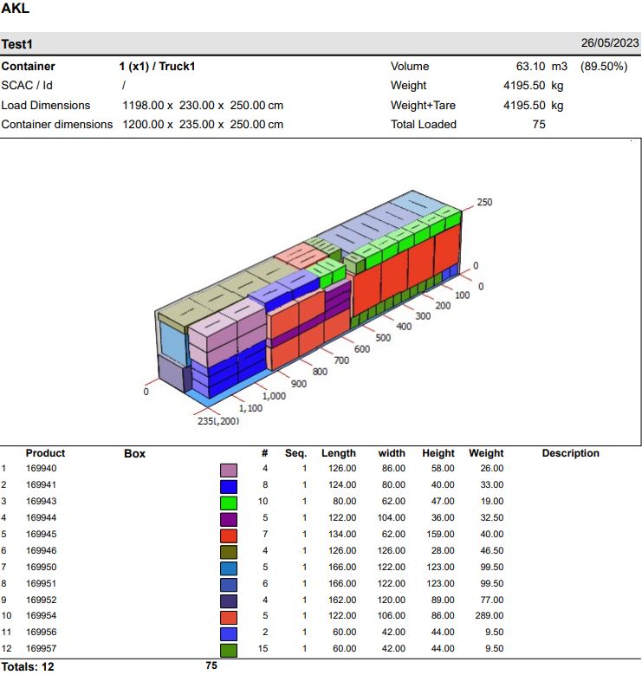
Task: Click the AKL heading at top
Action: pos(16,10)
